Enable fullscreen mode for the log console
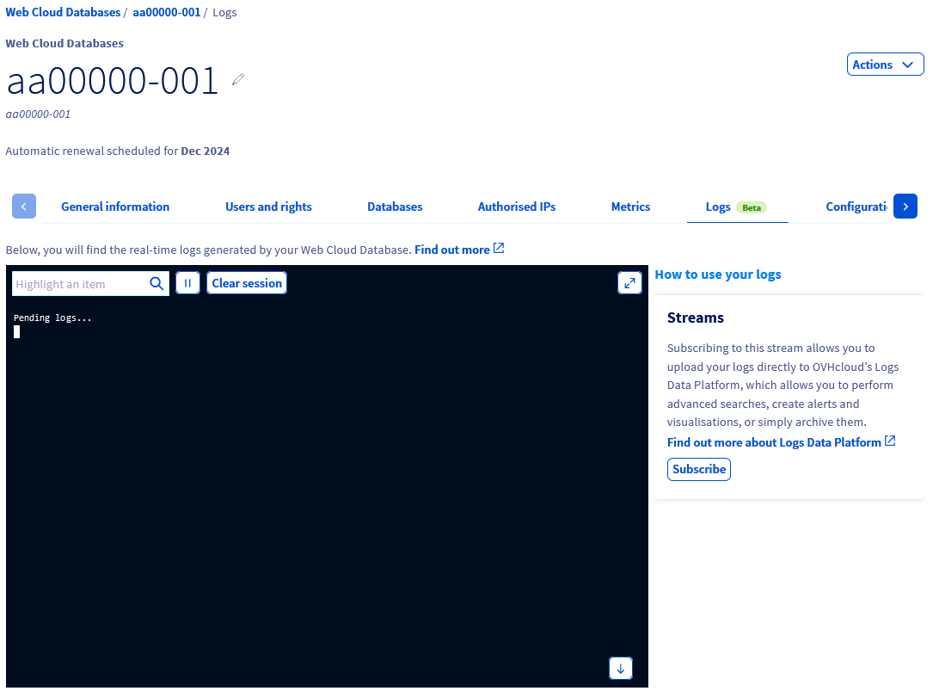Image resolution: width=939 pixels, height=691 pixels. 629,282
